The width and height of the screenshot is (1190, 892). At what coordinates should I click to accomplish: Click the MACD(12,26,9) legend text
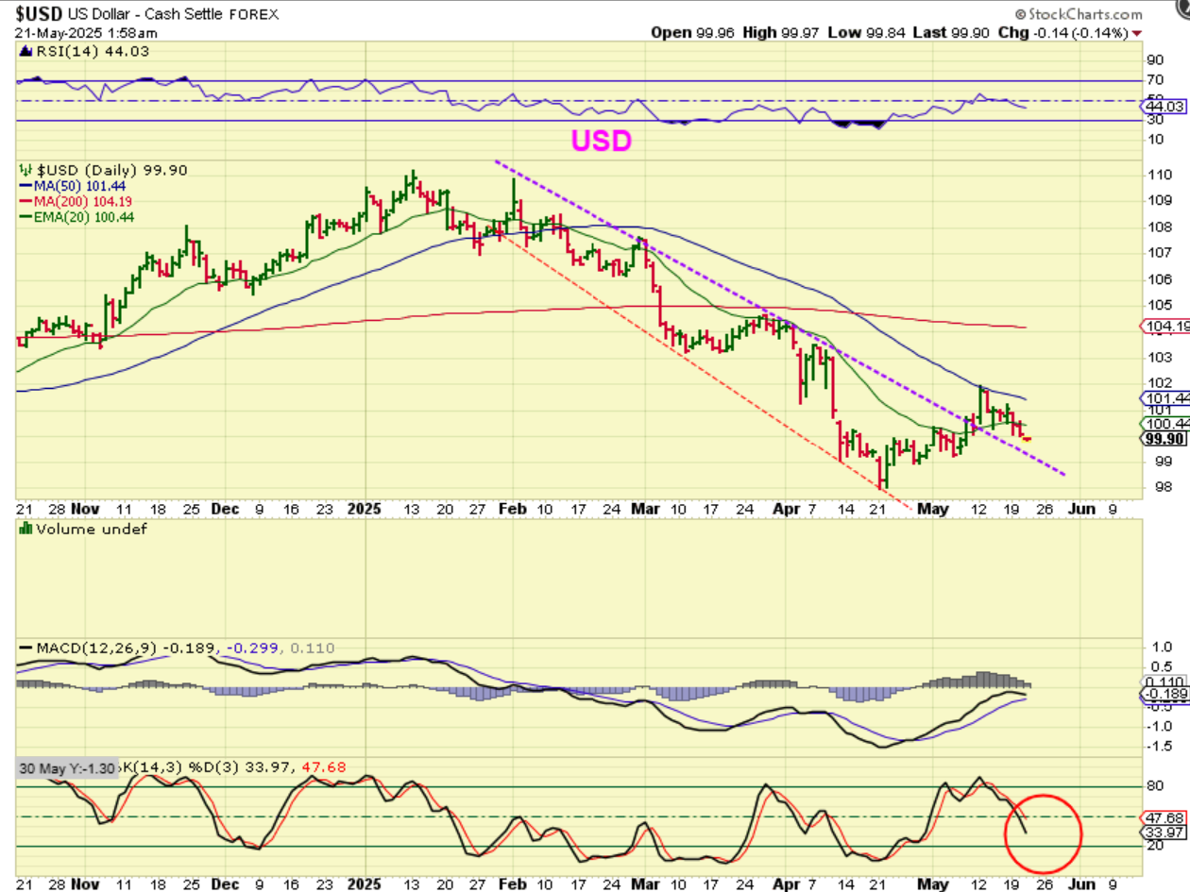pos(96,648)
